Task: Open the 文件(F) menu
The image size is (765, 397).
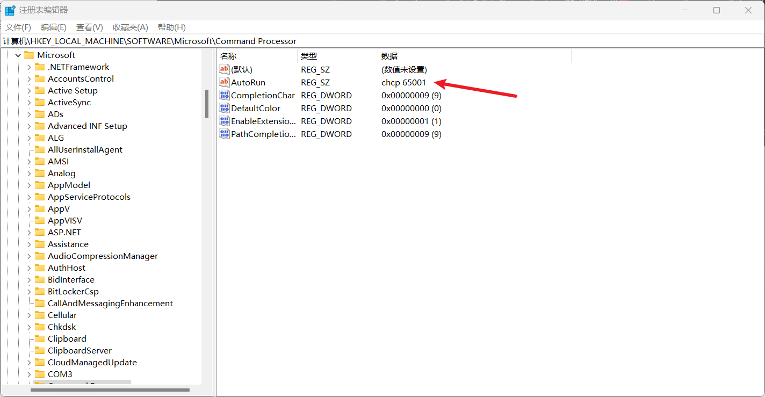Action: [x=18, y=27]
